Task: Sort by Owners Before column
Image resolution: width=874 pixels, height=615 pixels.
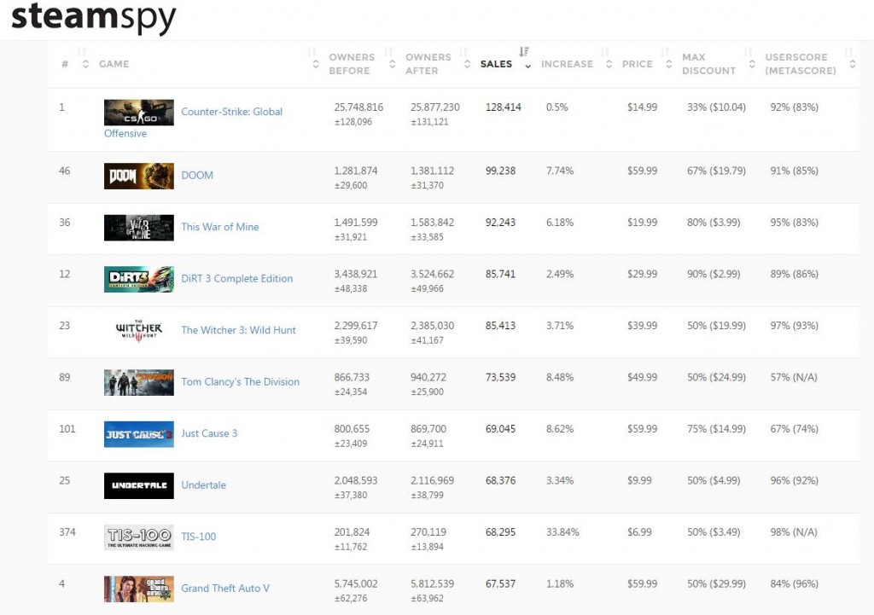Action: (x=352, y=64)
